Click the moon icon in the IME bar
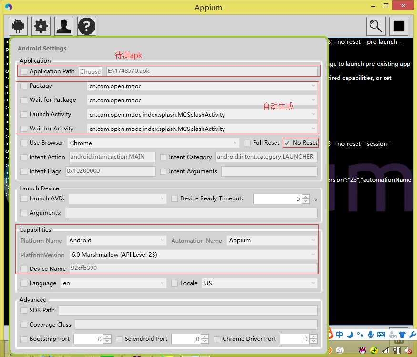Viewport: 417px width, 357px height. point(350,335)
